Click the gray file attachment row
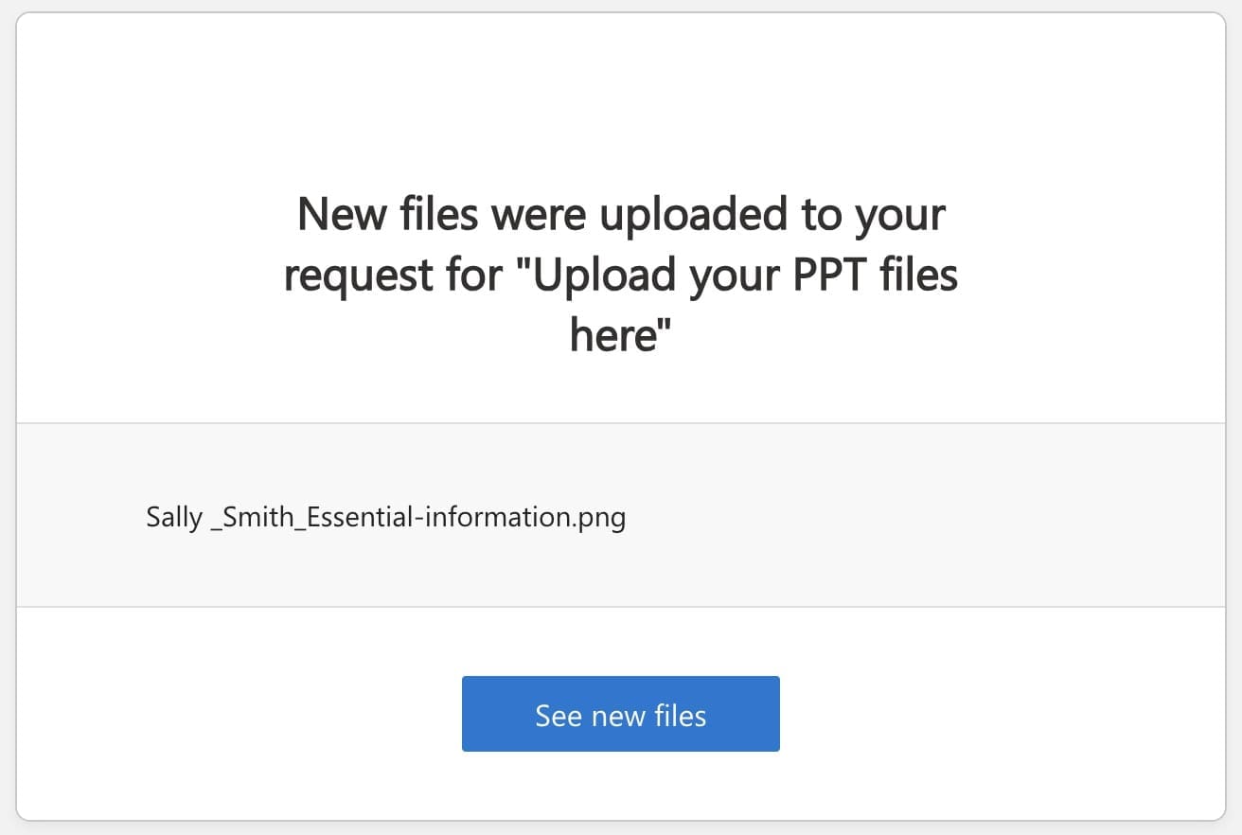This screenshot has width=1242, height=835. point(620,513)
